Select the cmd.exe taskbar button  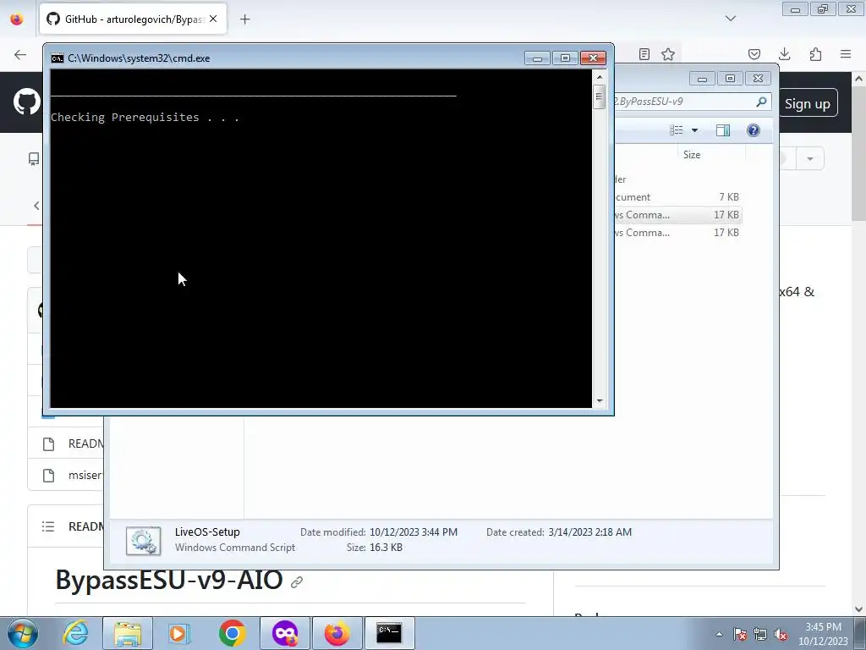(389, 633)
